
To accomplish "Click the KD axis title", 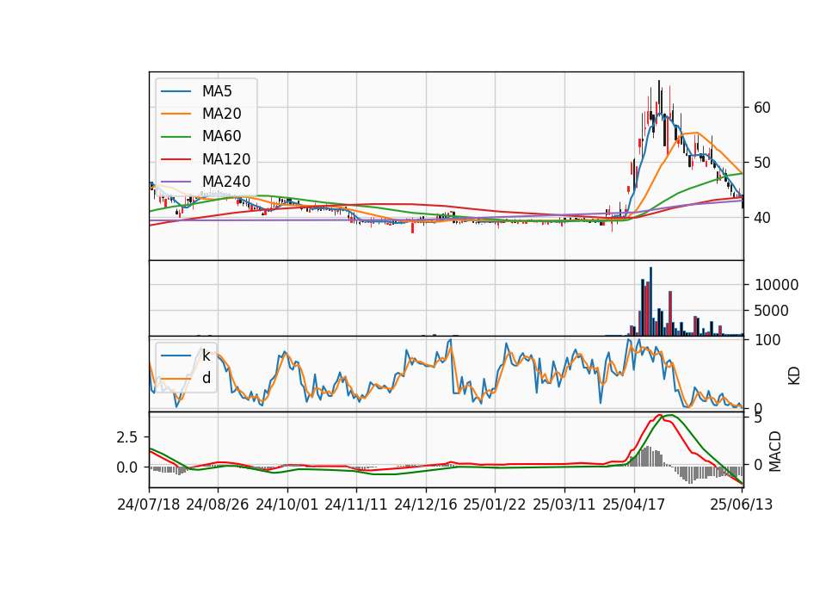I will pyautogui.click(x=794, y=376).
